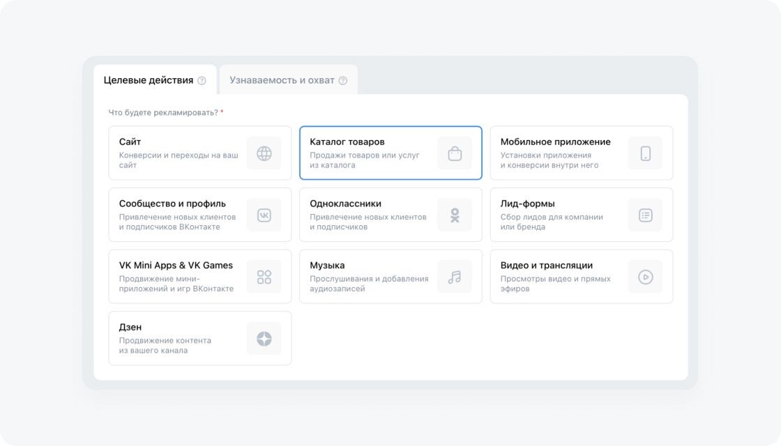
Task: Click the shopping bag icon in Каталог товаров
Action: point(455,153)
